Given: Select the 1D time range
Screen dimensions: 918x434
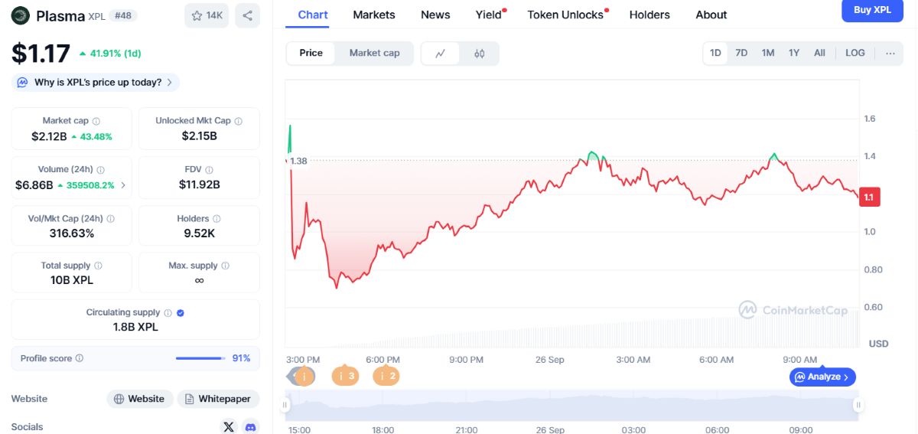Looking at the screenshot, I should coord(715,53).
